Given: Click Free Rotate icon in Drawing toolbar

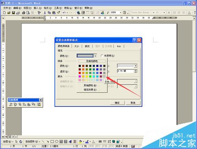Looking at the screenshot, I should point(21,142).
